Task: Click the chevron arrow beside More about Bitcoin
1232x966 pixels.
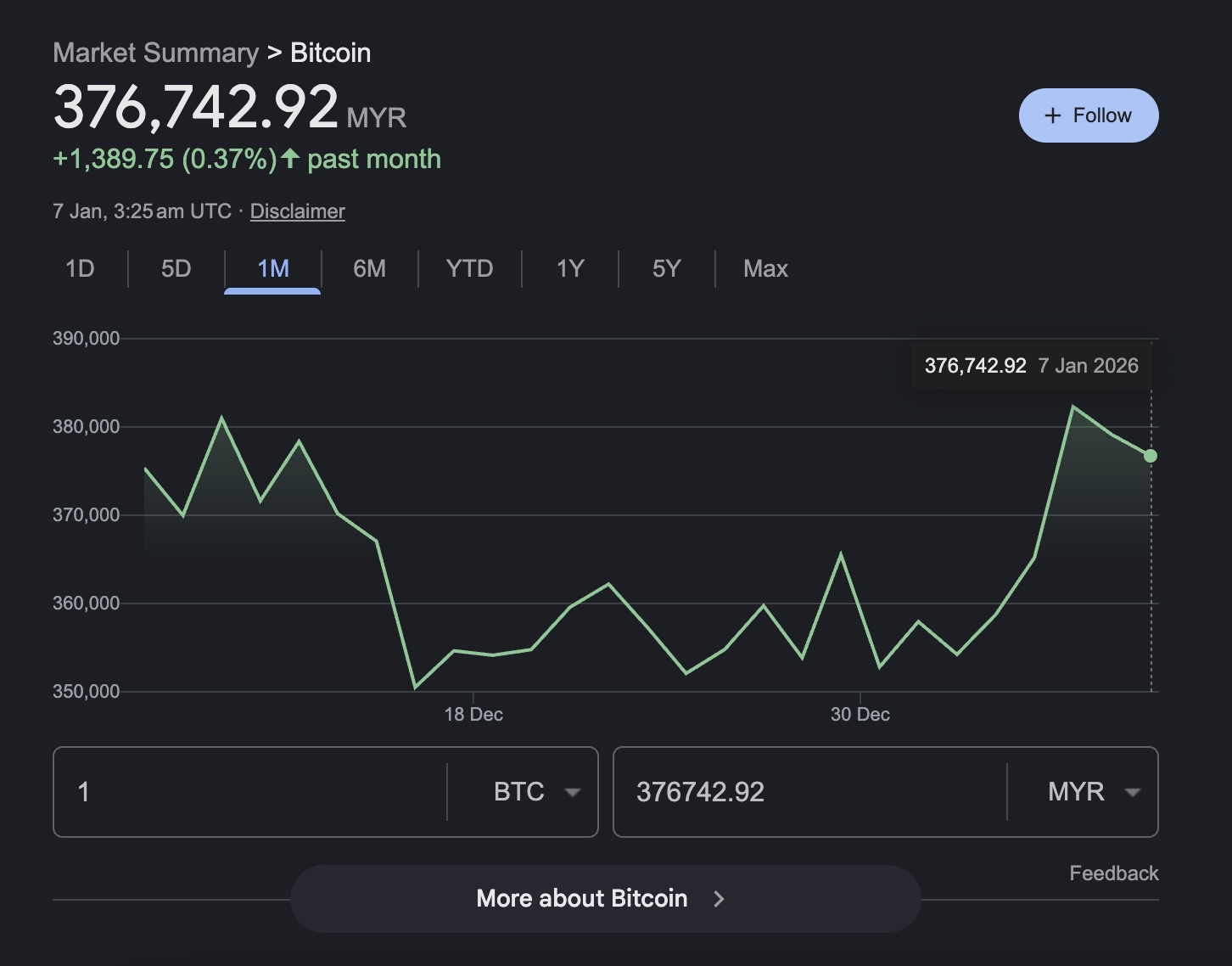Action: tap(719, 899)
